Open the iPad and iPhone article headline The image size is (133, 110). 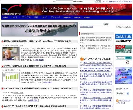pyautogui.click(x=37, y=88)
